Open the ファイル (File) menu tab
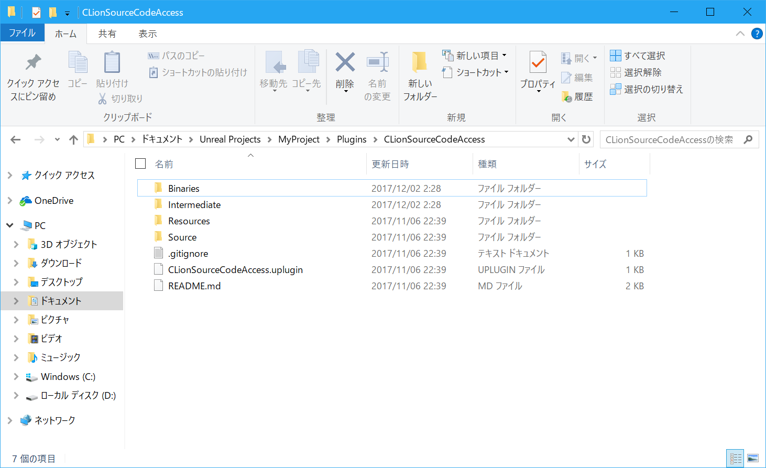 click(22, 33)
